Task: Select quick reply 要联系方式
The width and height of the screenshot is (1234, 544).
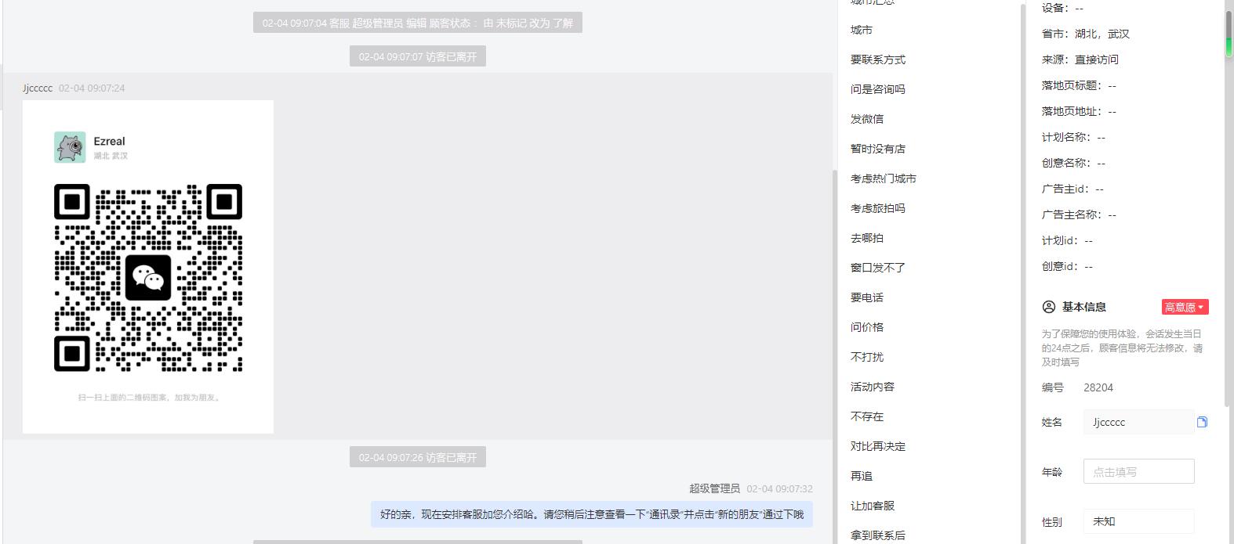Action: pos(878,59)
